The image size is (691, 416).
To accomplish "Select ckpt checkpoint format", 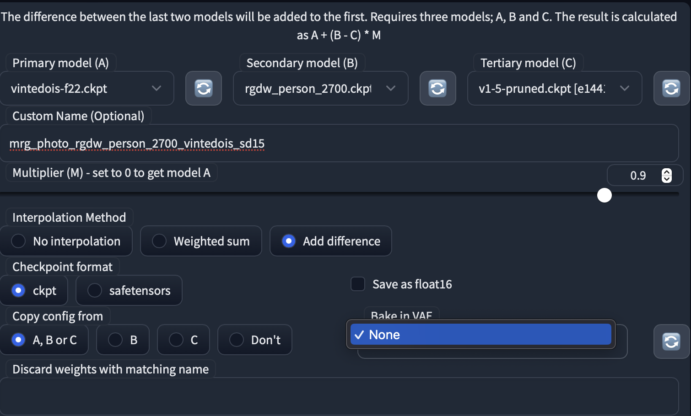I will (19, 290).
